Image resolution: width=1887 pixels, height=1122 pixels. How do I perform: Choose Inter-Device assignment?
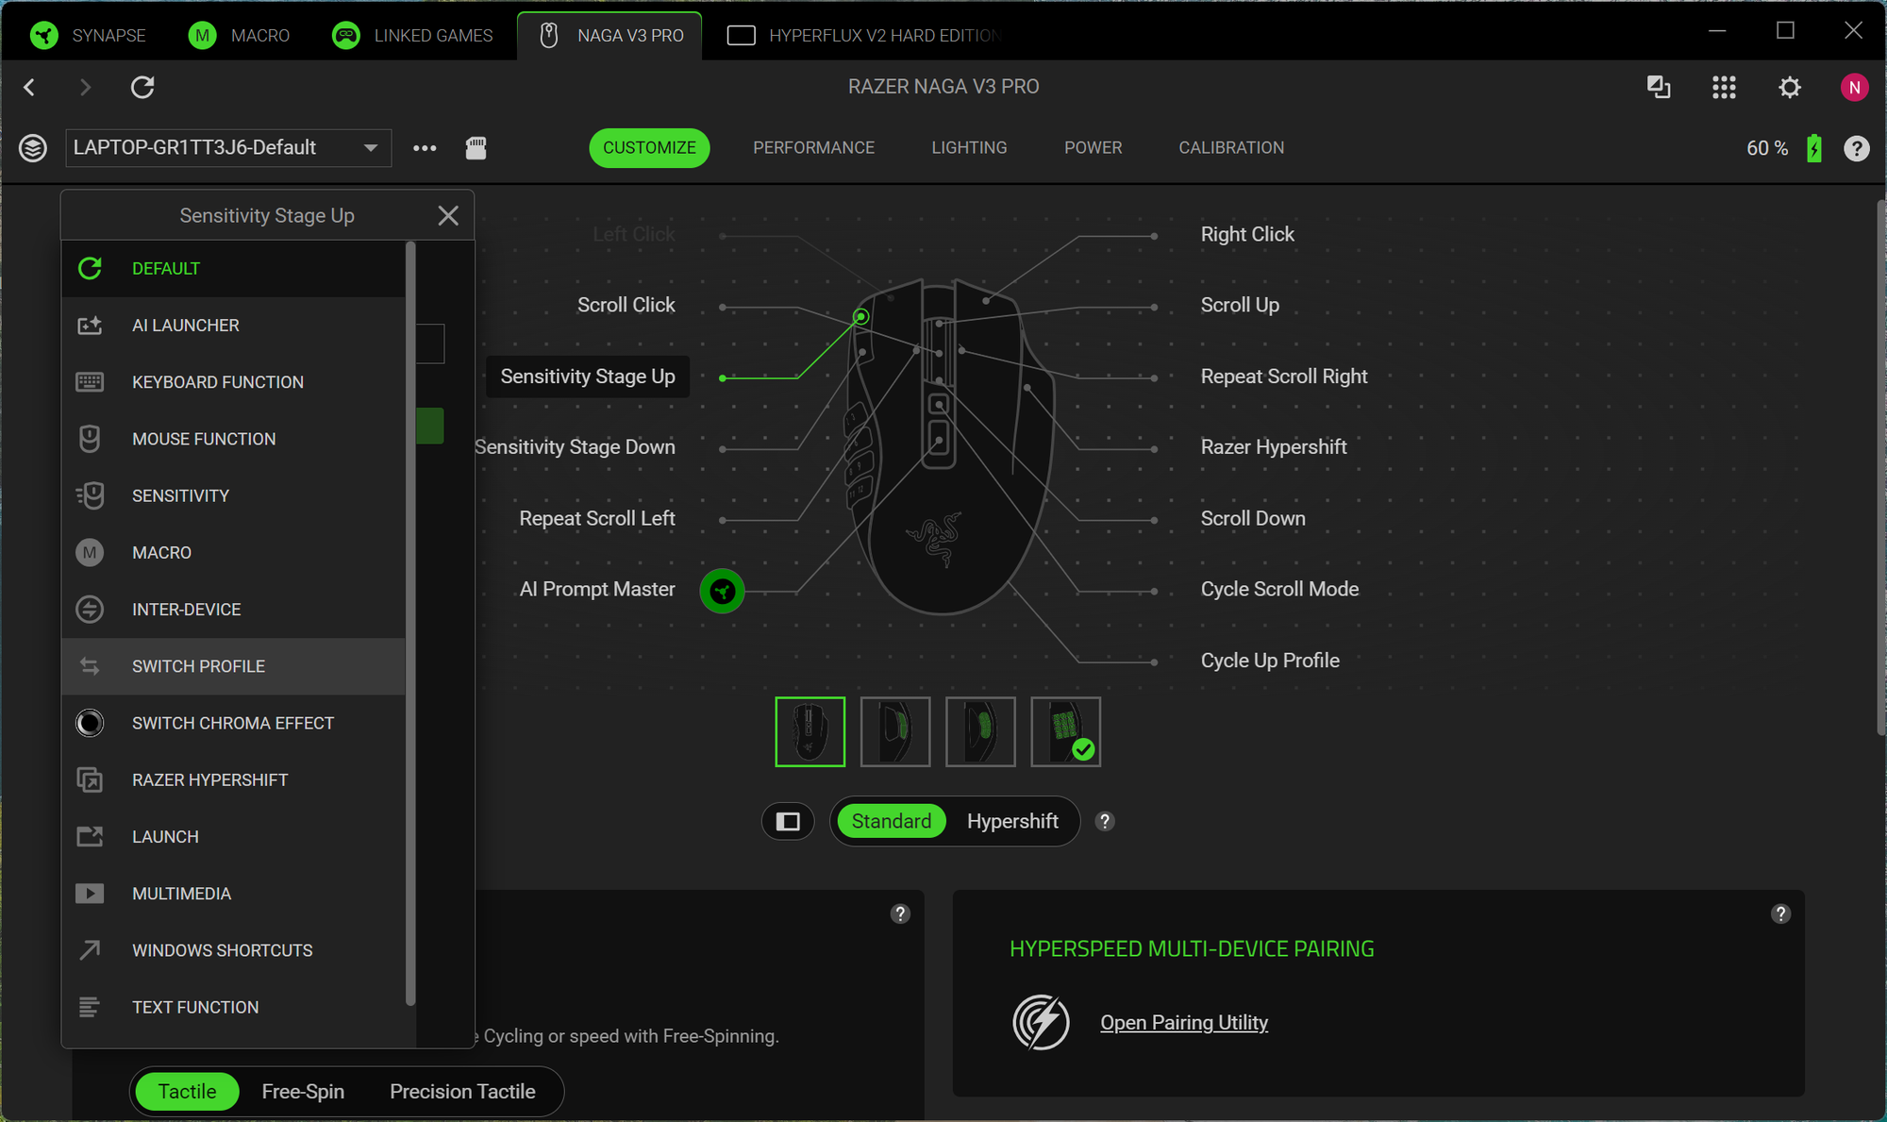tap(234, 610)
